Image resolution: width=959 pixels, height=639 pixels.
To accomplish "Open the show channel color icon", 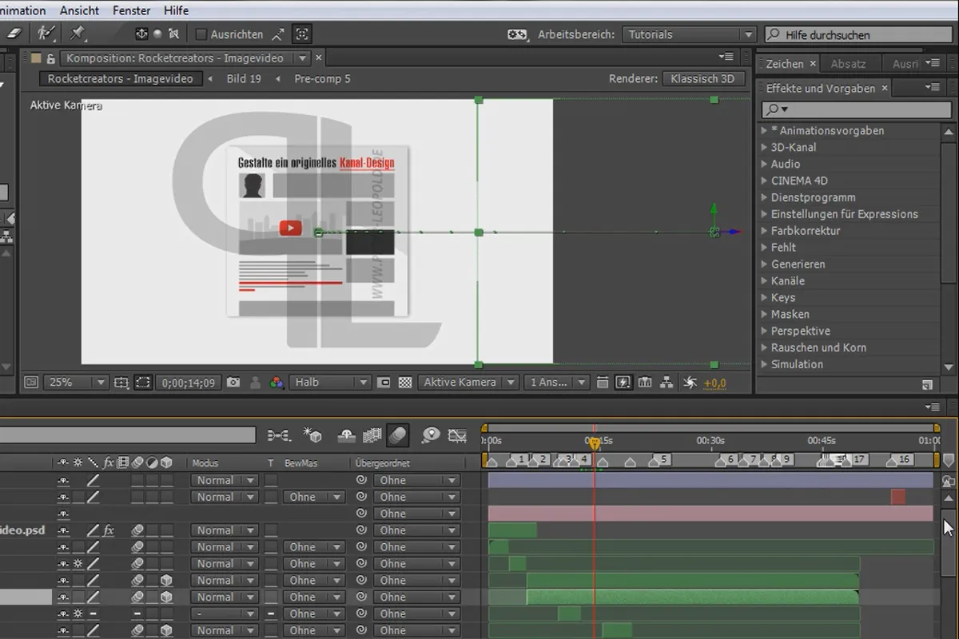I will click(277, 383).
